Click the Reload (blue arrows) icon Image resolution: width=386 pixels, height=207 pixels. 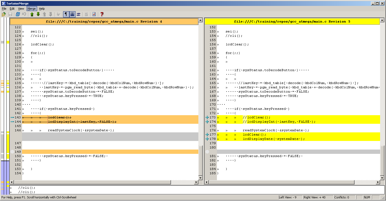pos(18,14)
